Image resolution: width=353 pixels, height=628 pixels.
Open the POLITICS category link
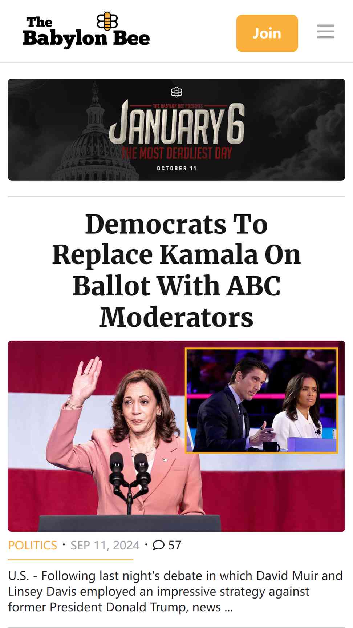(33, 545)
